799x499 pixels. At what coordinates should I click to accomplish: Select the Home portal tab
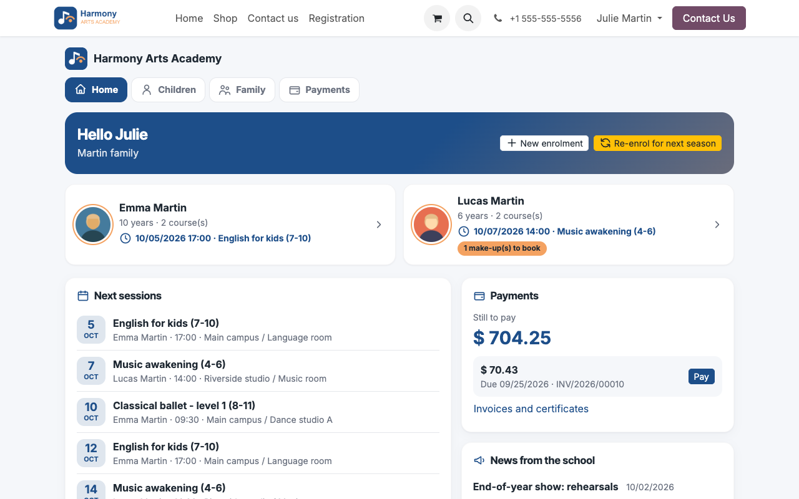[x=96, y=90]
